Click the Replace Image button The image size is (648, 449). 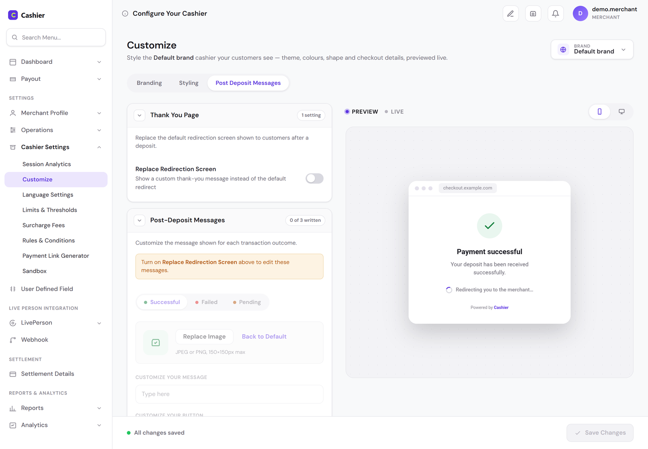click(x=204, y=337)
